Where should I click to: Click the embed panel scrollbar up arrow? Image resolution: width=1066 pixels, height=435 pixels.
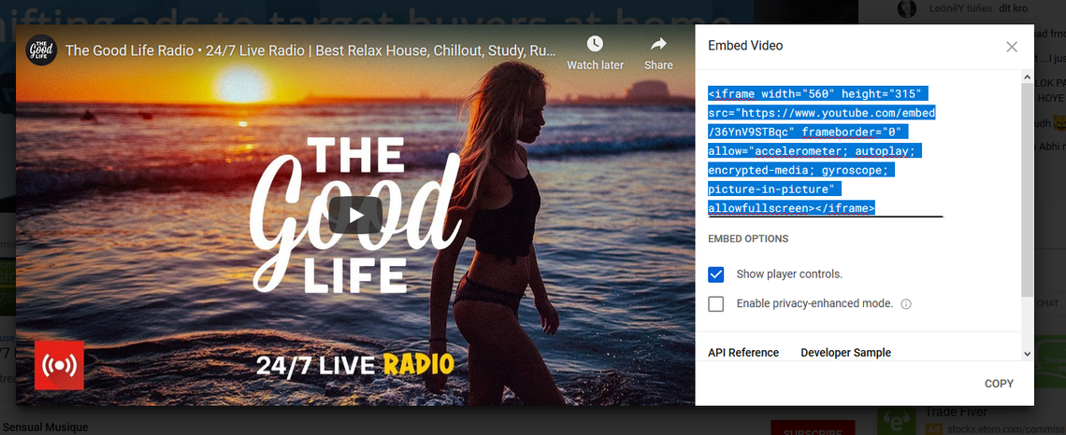1027,77
